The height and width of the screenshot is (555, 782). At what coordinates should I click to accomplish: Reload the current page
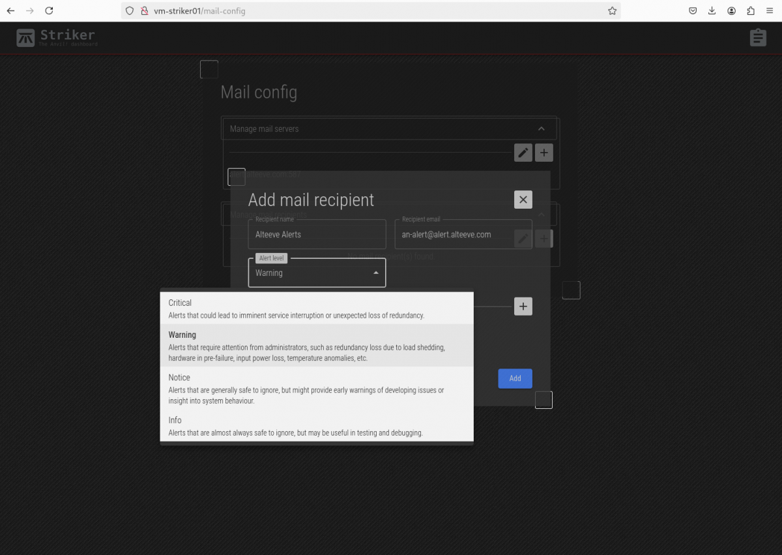[49, 10]
